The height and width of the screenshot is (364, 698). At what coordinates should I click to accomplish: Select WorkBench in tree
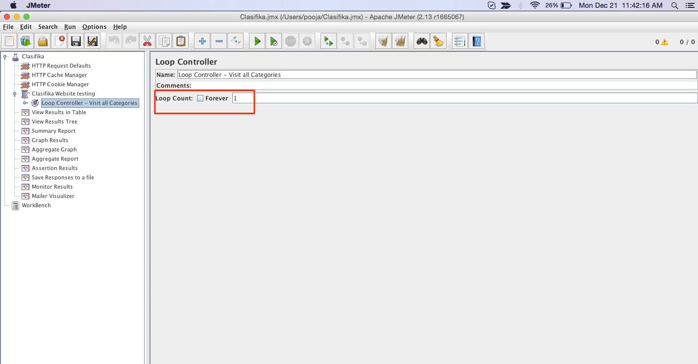pos(36,205)
